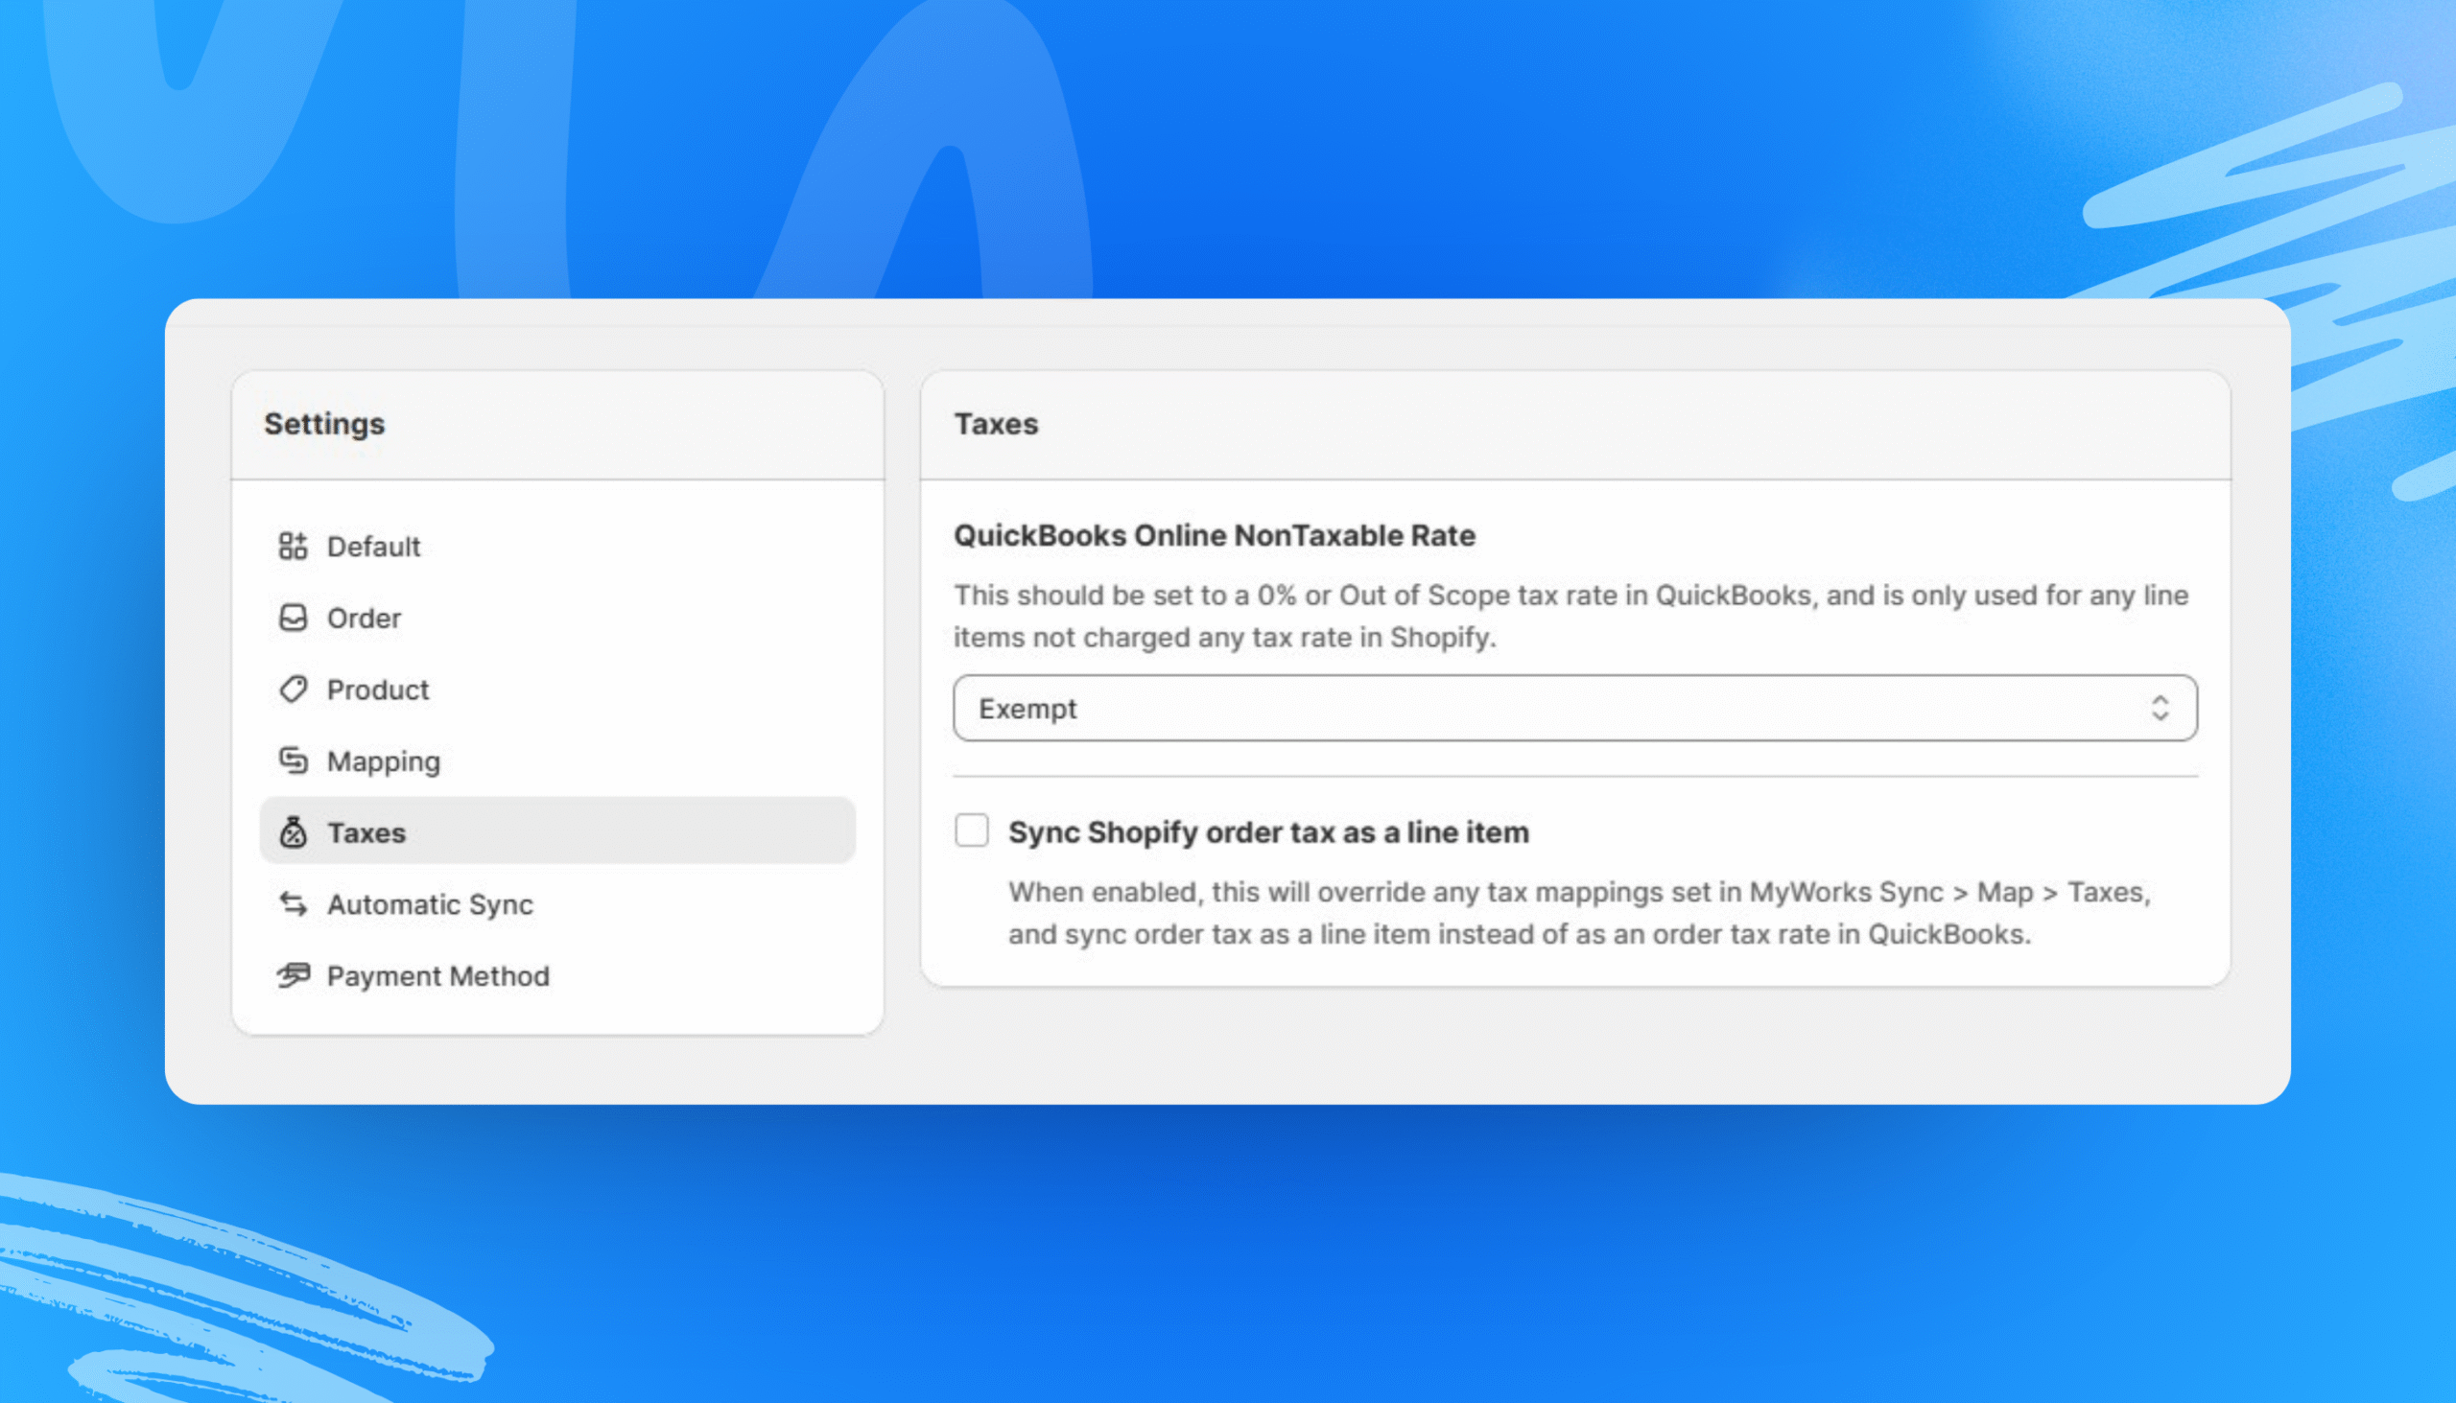Switch to the Order settings section

coord(365,618)
